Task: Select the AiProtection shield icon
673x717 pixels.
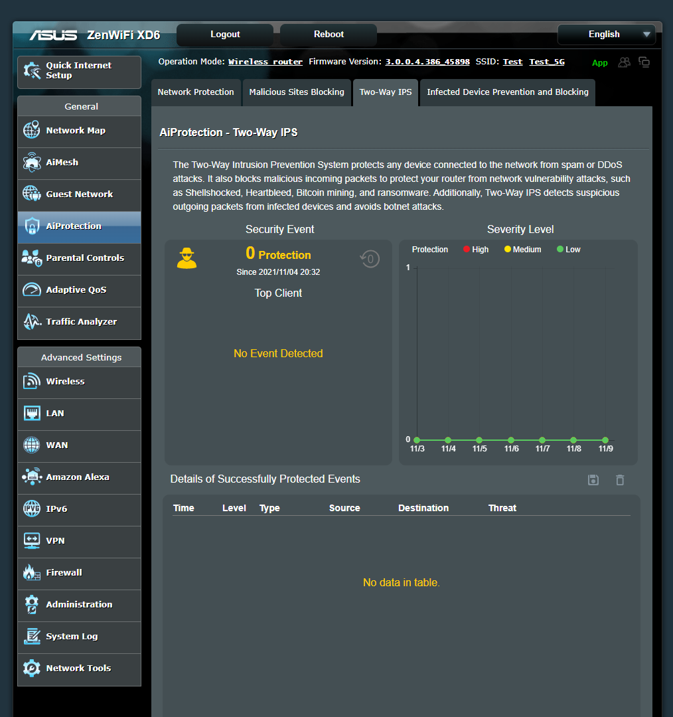Action: click(32, 226)
